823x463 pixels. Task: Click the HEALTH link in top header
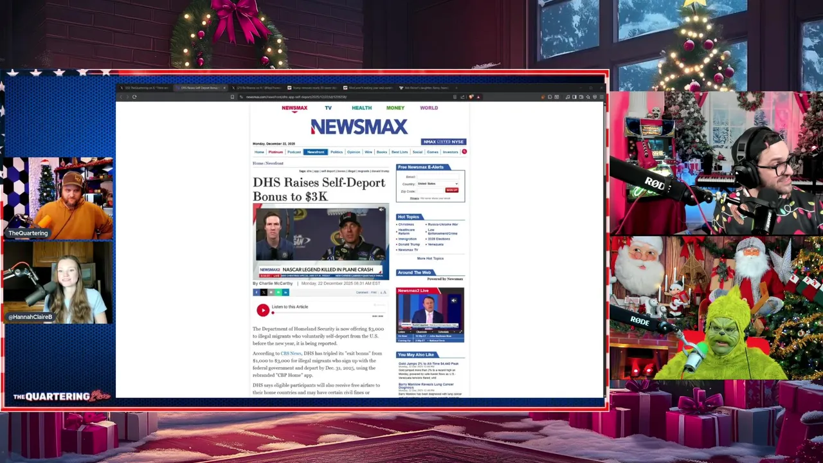click(x=361, y=108)
